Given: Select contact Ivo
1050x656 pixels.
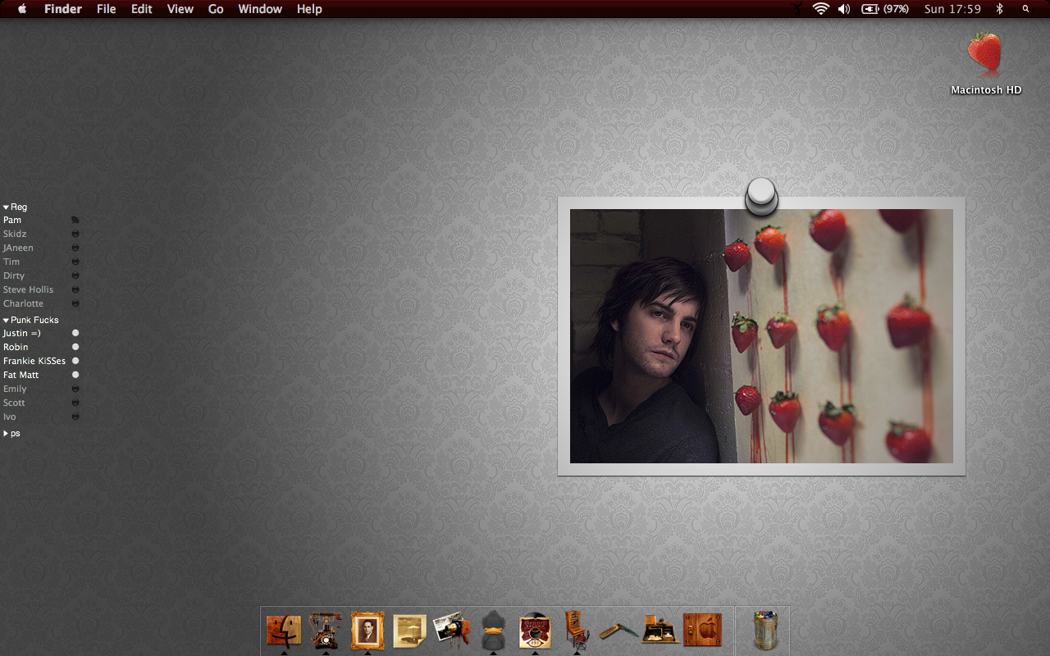Looking at the screenshot, I should click(x=9, y=417).
